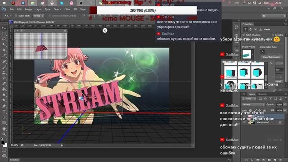Open the Shape Preset picker arrow

pos(252,54)
